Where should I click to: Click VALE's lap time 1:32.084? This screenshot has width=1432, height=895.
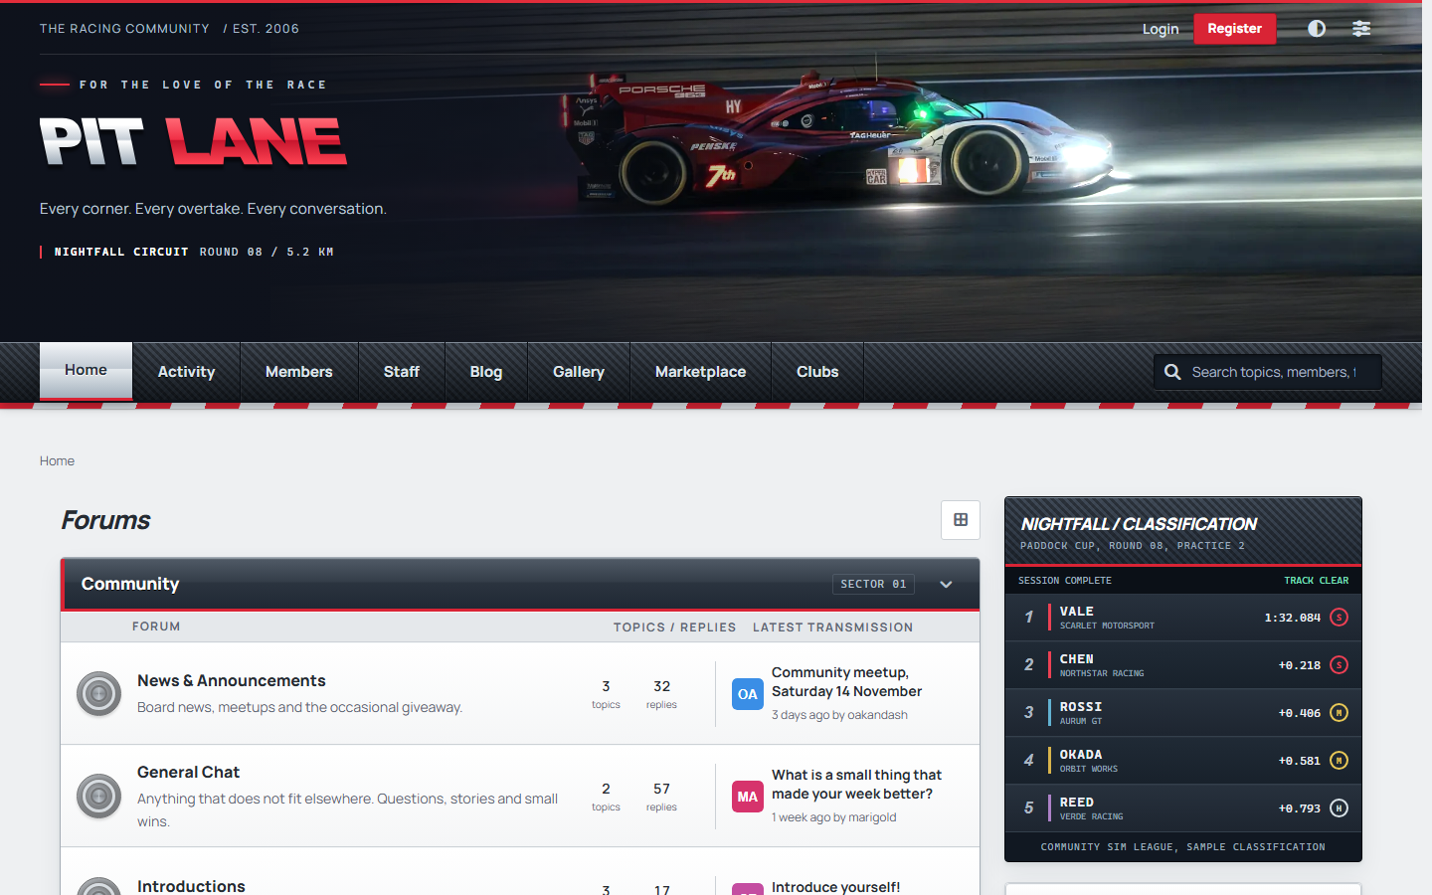coord(1292,618)
